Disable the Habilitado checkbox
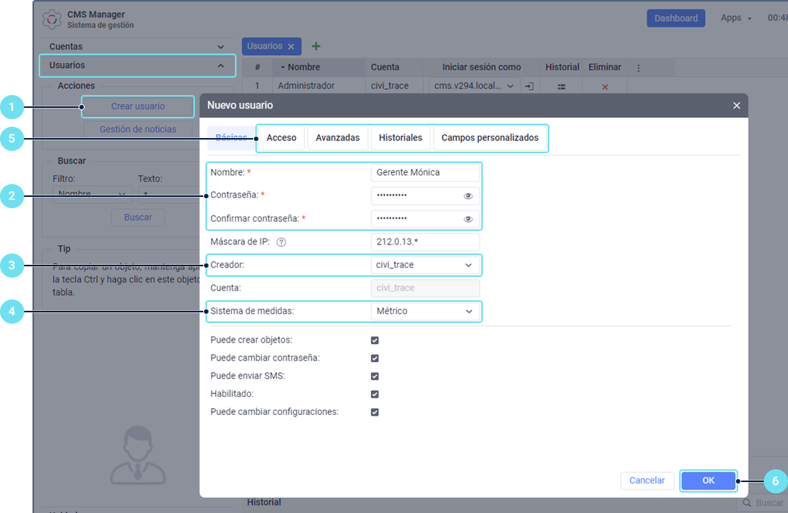This screenshot has height=513, width=788. (375, 395)
